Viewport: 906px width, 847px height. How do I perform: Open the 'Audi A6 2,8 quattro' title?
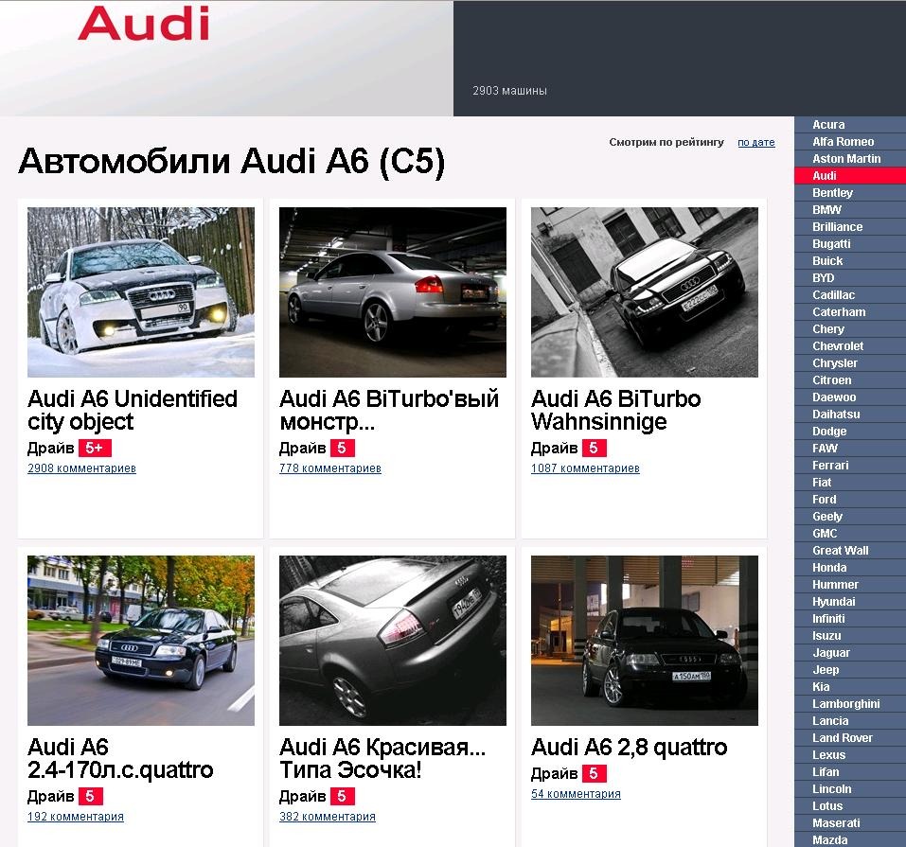tap(629, 747)
